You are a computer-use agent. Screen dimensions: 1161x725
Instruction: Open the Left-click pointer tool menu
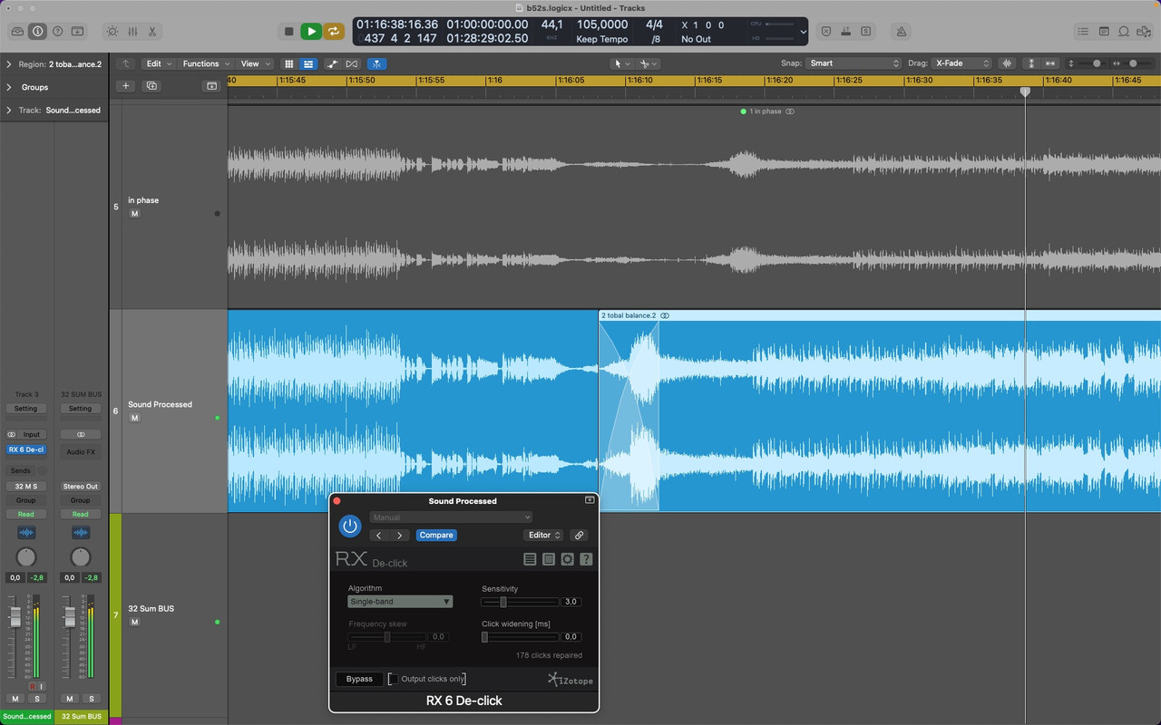click(621, 63)
